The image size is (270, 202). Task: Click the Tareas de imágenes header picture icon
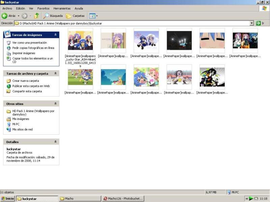pyautogui.click(x=7, y=34)
